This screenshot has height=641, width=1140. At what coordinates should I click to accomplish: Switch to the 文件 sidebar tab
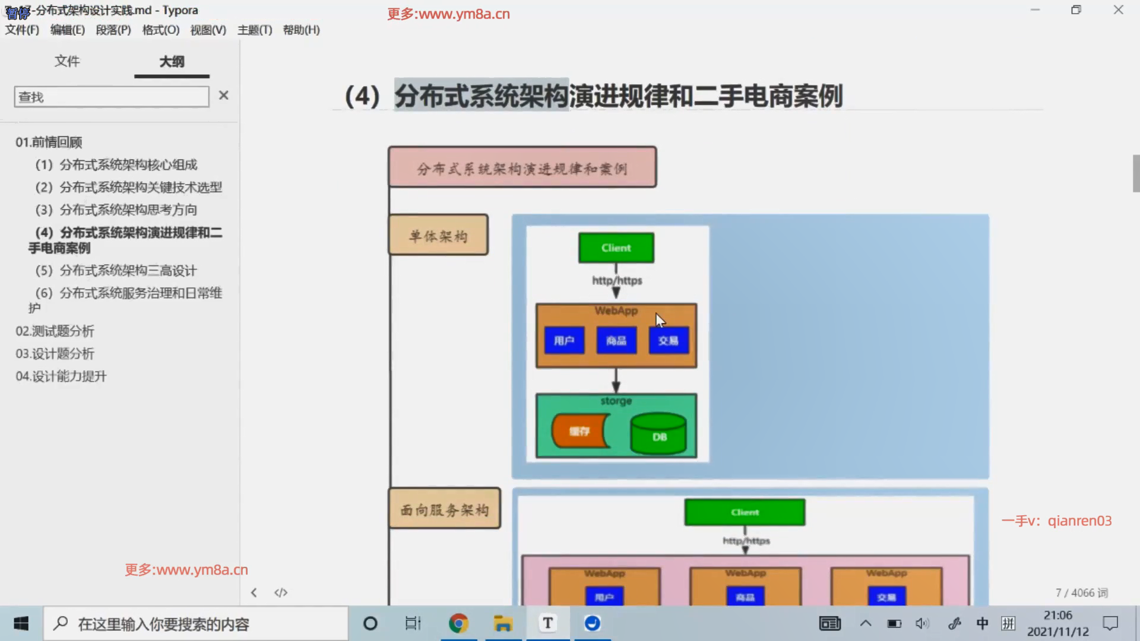coord(67,61)
